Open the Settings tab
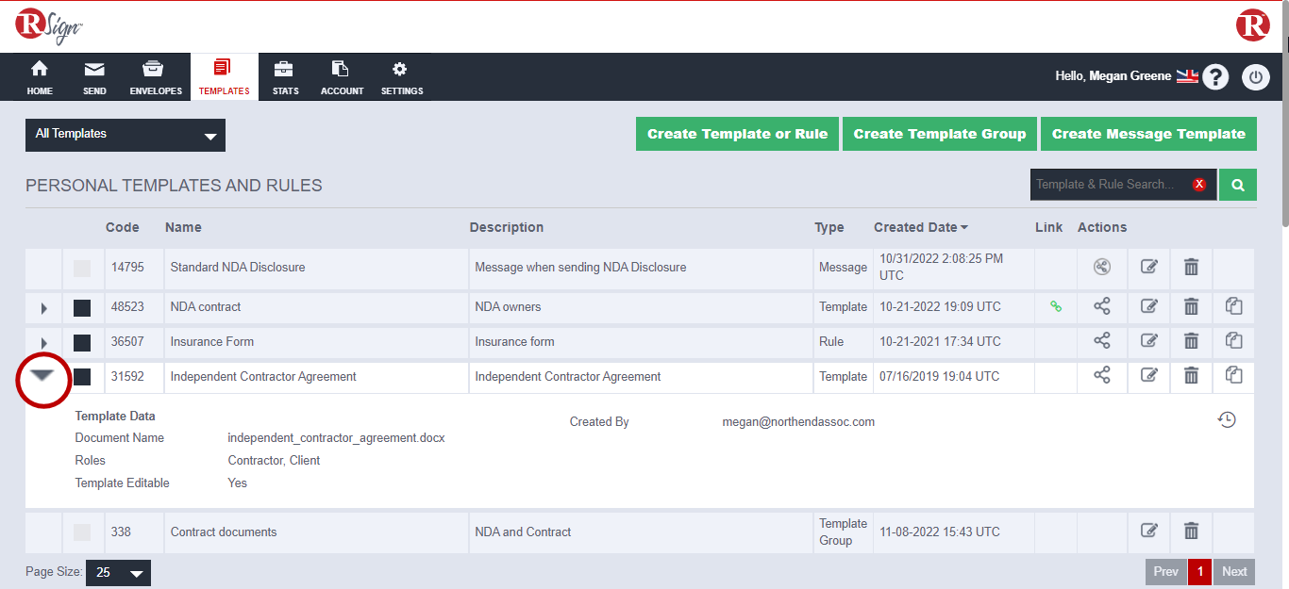Screen dimensions: 1289x589 coord(402,77)
